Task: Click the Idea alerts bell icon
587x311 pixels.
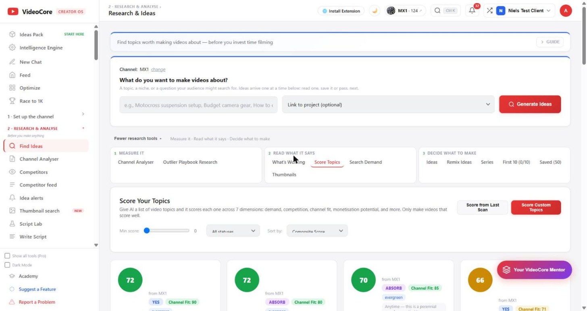Action: click(x=12, y=198)
